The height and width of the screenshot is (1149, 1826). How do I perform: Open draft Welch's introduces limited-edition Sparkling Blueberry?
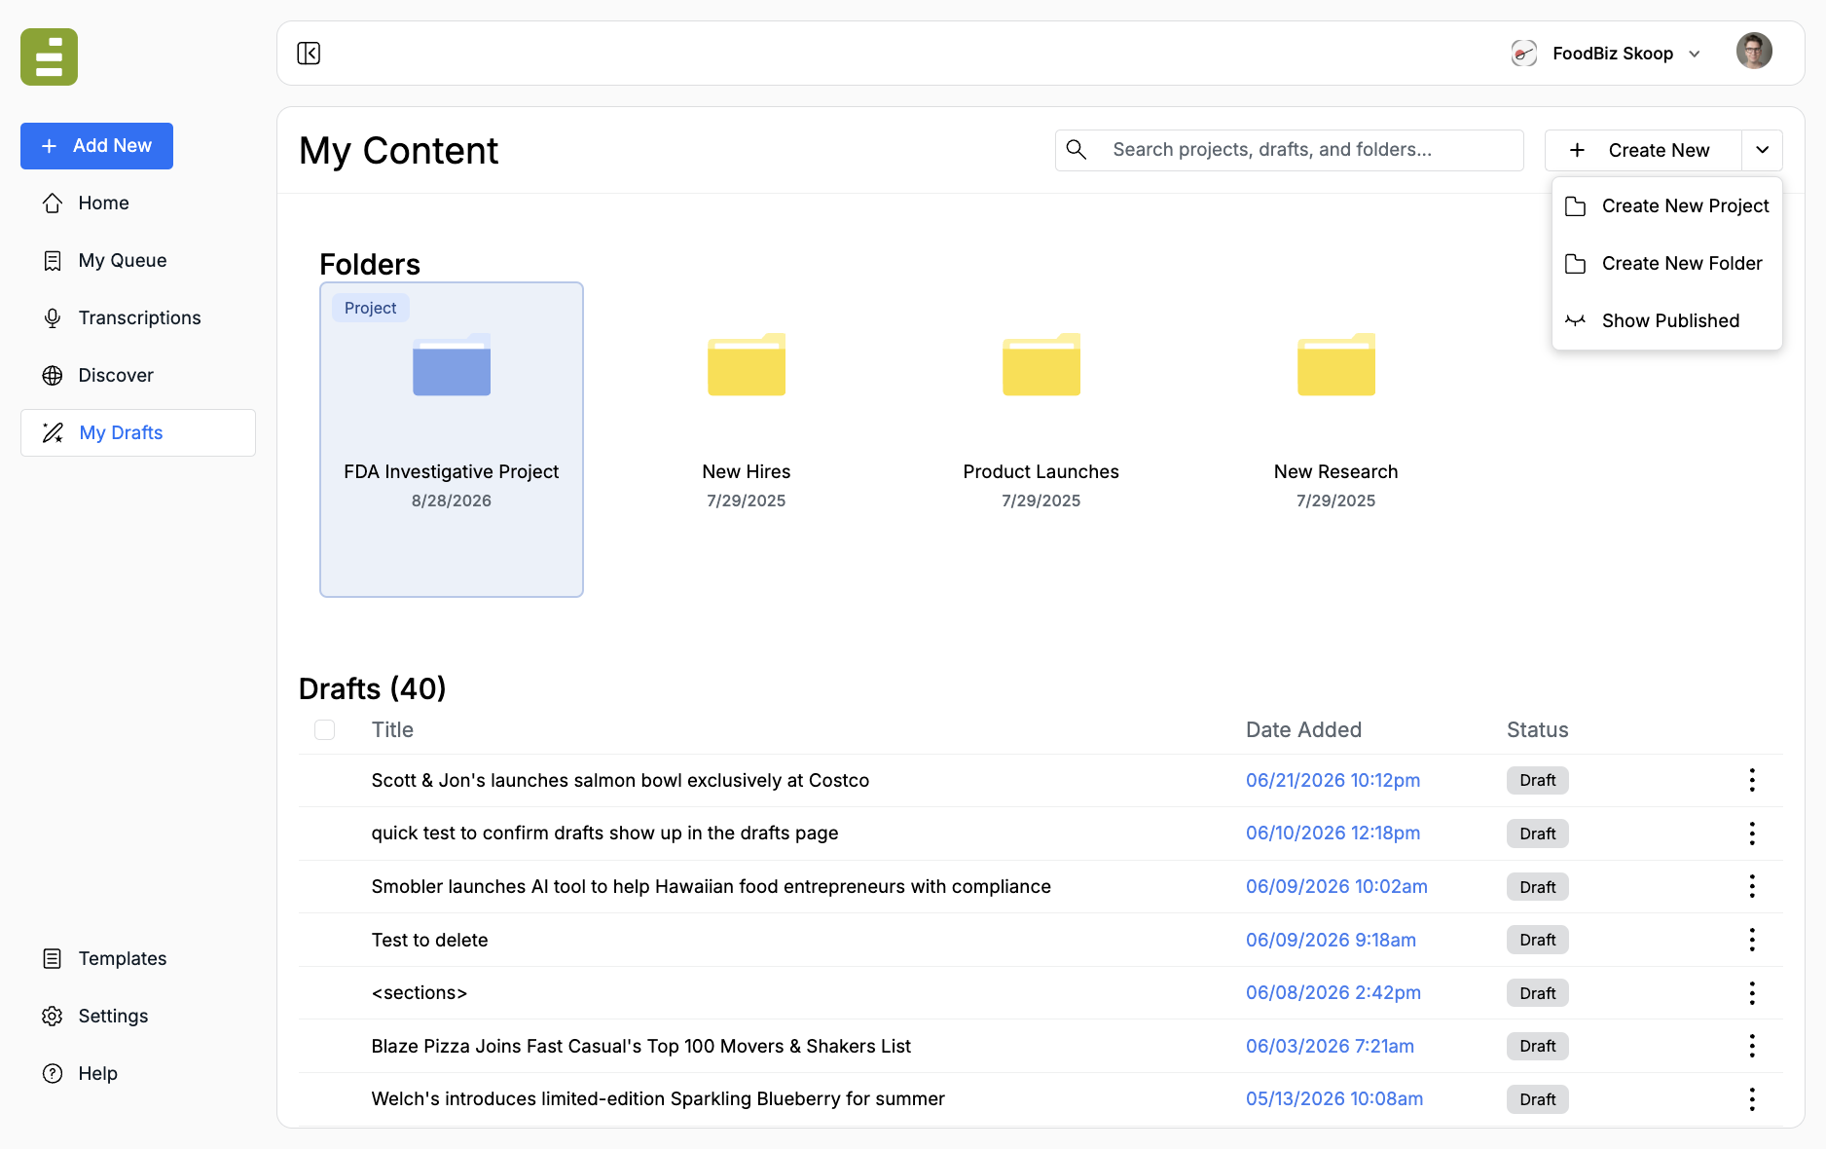(x=657, y=1098)
